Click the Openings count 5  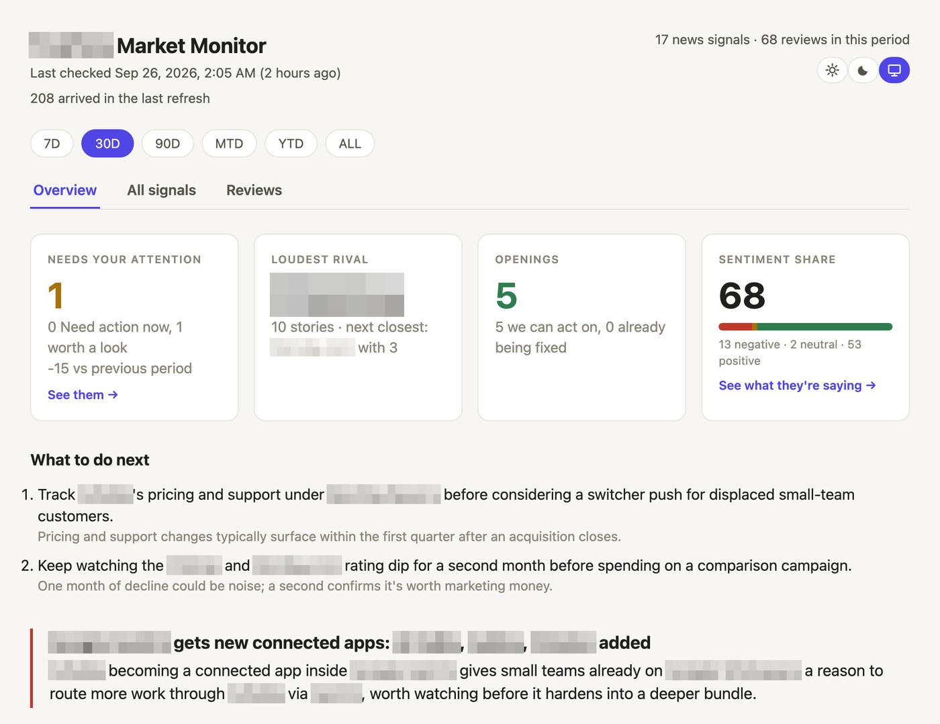pyautogui.click(x=506, y=296)
